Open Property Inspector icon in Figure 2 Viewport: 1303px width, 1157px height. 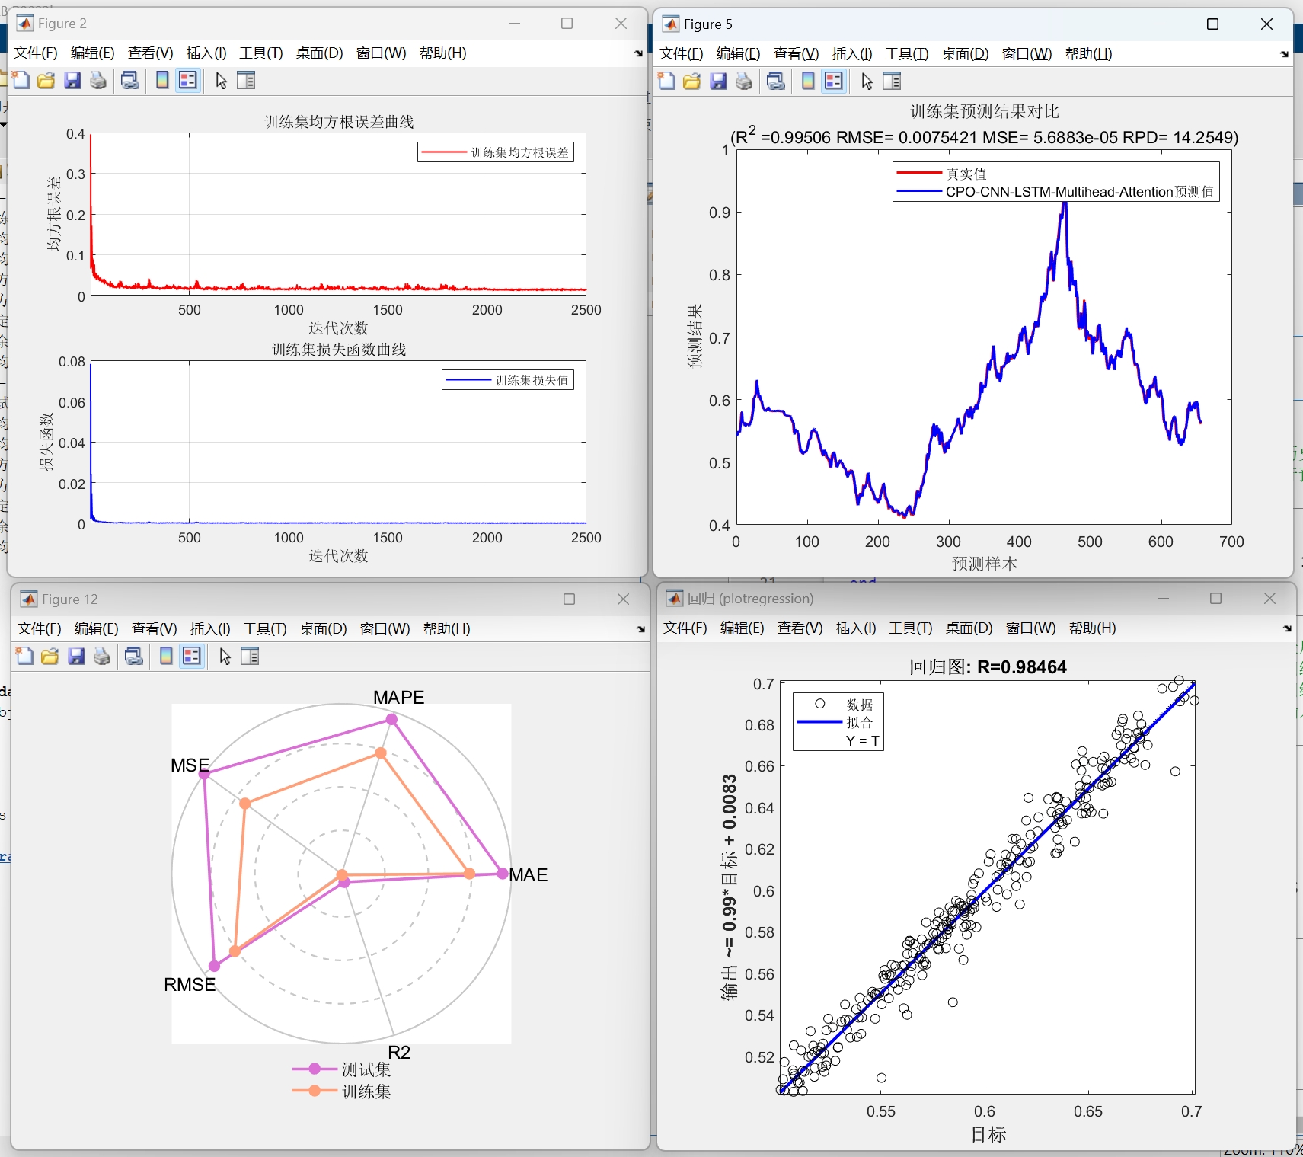(246, 80)
